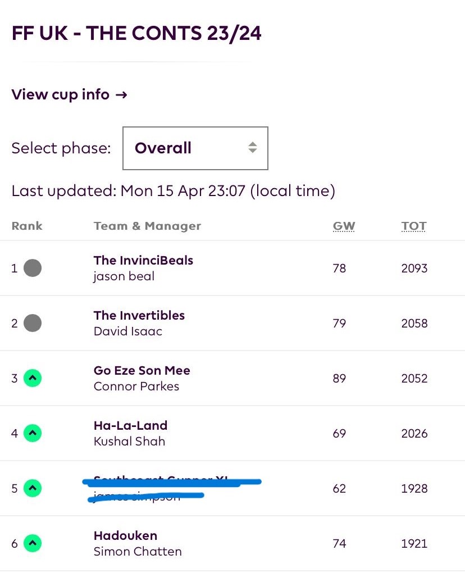The height and width of the screenshot is (582, 465).
Task: Click the Team & Manager column header
Action: point(147,226)
